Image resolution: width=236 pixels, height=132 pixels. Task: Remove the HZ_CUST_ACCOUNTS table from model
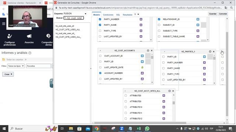[152, 51]
